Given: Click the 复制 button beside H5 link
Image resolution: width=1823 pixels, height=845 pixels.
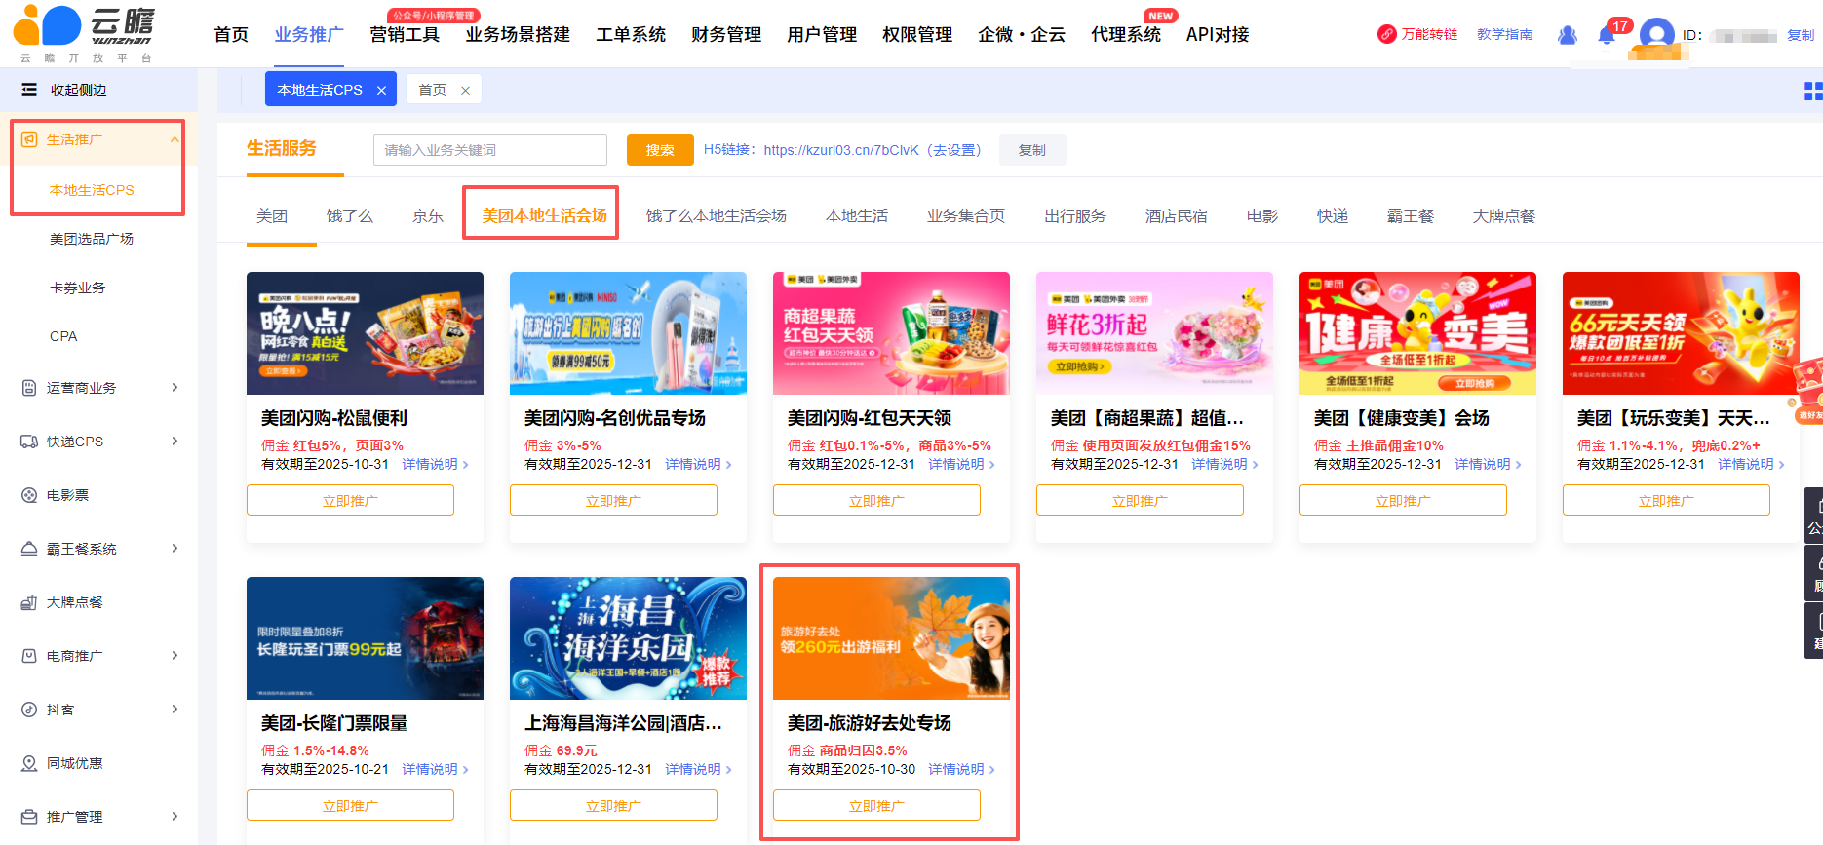Looking at the screenshot, I should click(x=1031, y=150).
